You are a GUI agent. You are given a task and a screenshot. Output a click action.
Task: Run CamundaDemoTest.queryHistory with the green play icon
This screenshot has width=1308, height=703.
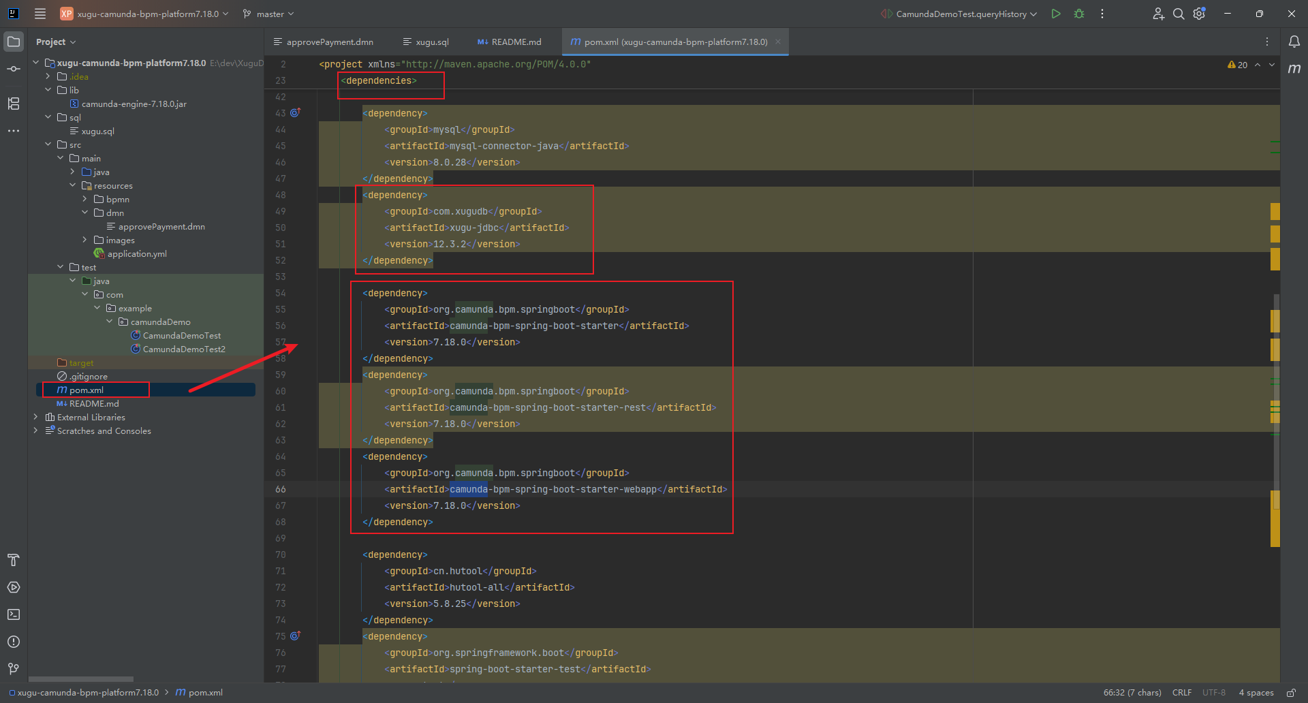(1055, 14)
